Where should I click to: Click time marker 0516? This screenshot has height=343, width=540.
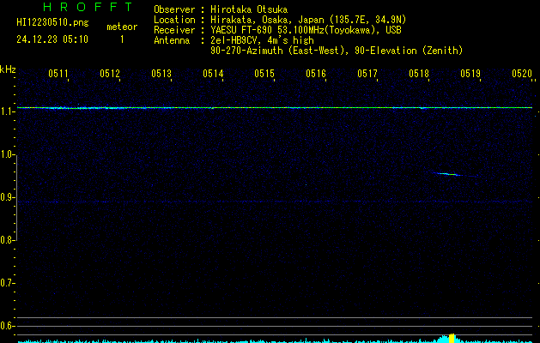tap(316, 74)
